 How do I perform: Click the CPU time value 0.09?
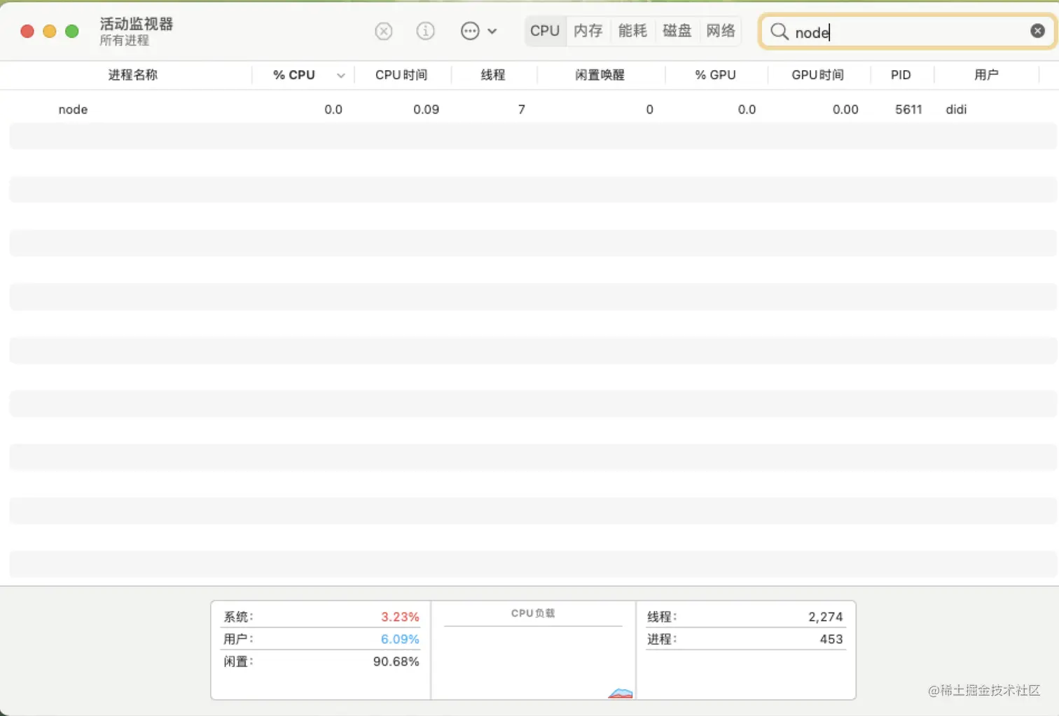coord(426,109)
